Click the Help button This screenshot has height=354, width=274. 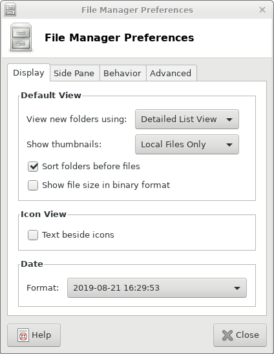tap(34, 335)
